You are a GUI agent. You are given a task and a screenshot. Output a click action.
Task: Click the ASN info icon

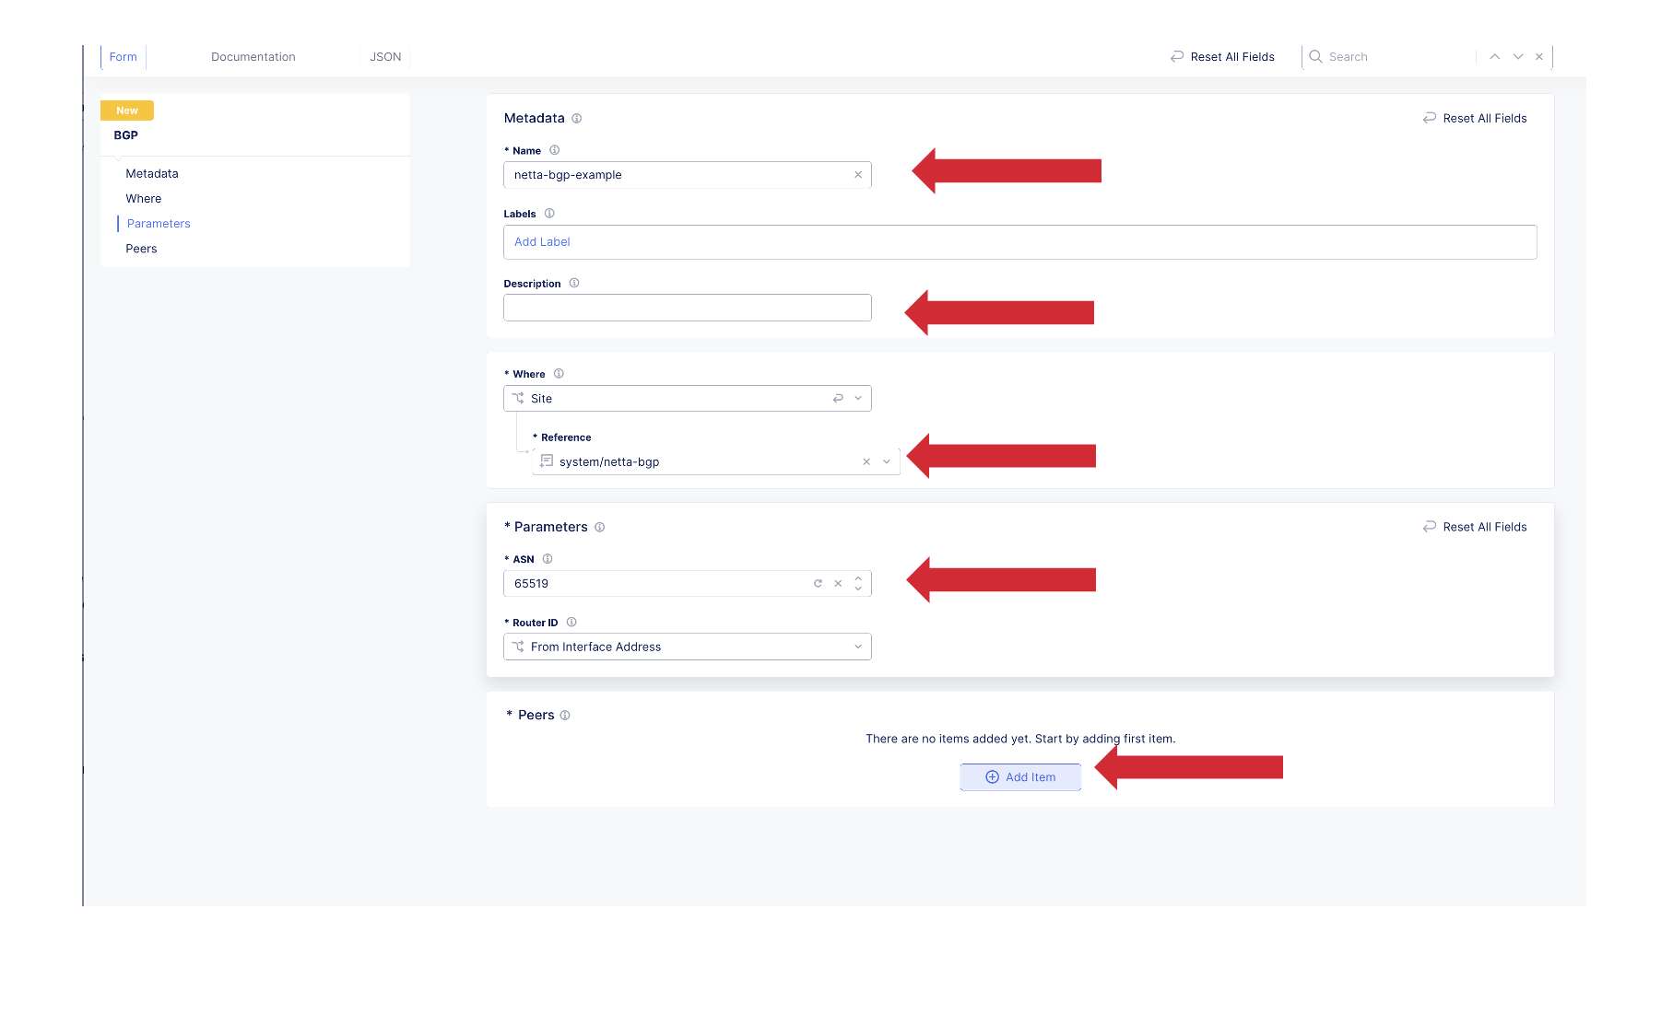(548, 559)
